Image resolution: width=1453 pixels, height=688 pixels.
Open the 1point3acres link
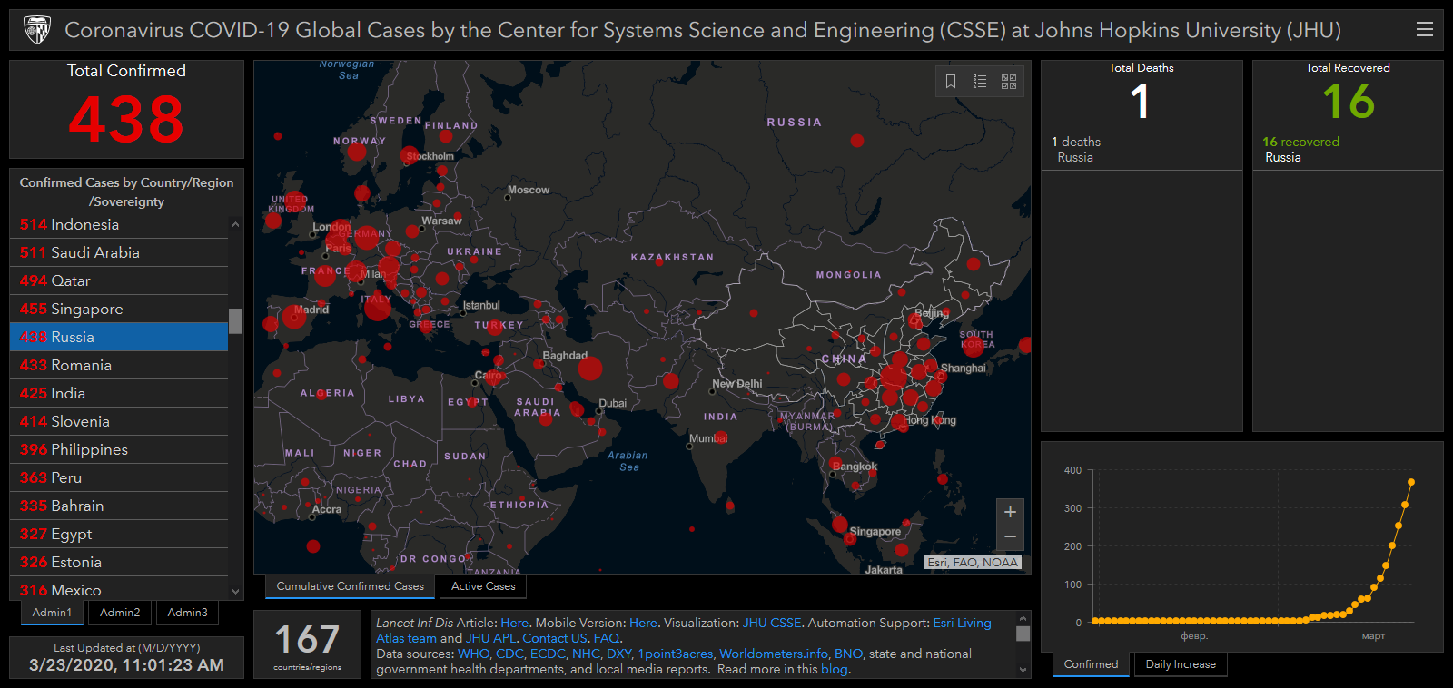pyautogui.click(x=676, y=654)
